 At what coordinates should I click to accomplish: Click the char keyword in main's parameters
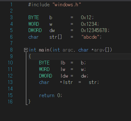click(x=83, y=50)
